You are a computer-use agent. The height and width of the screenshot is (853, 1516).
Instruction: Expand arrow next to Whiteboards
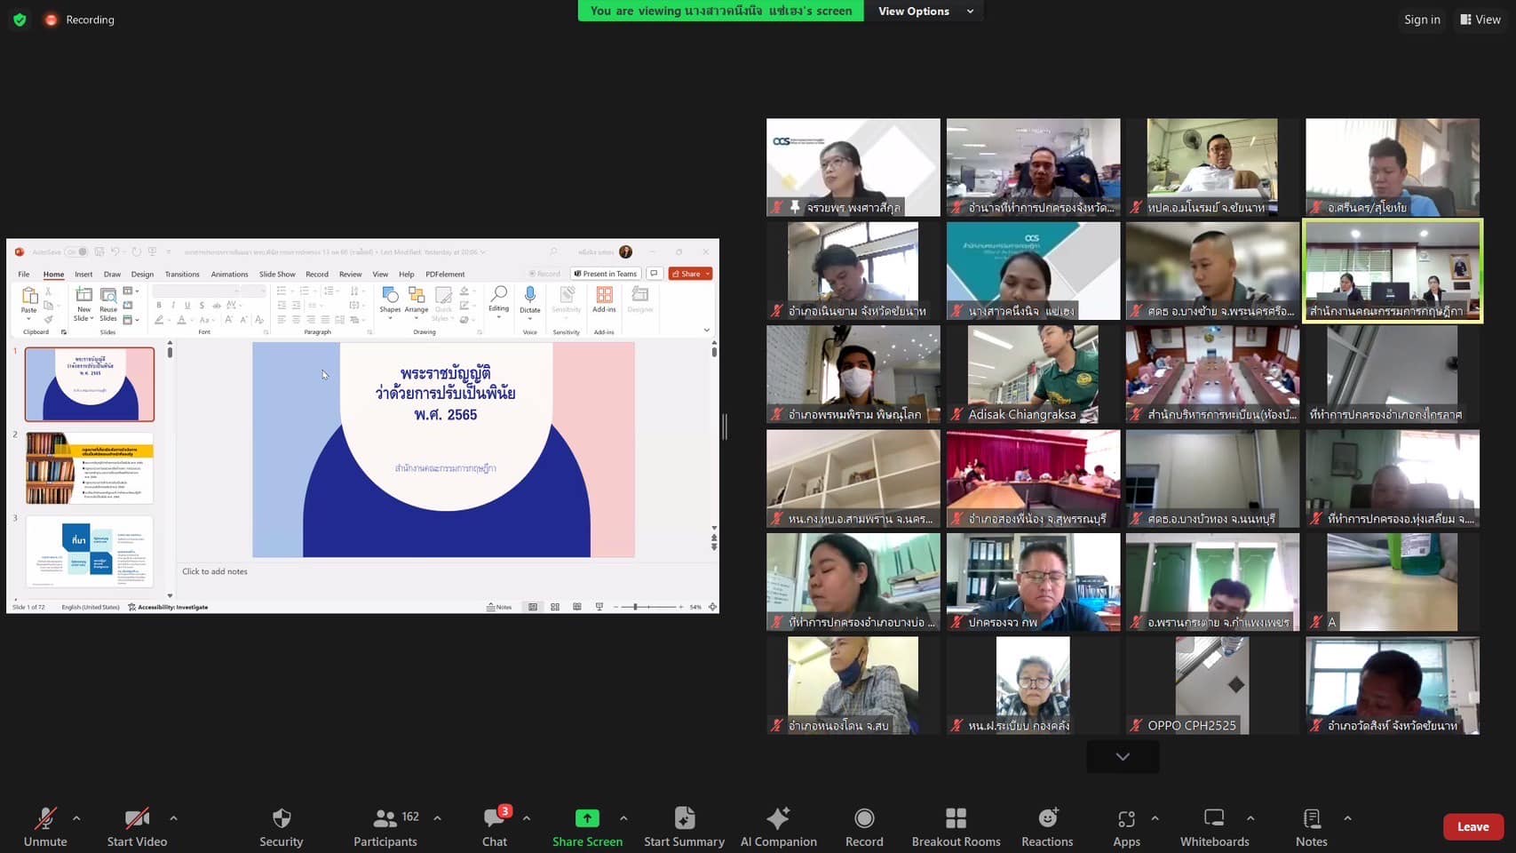(1250, 818)
